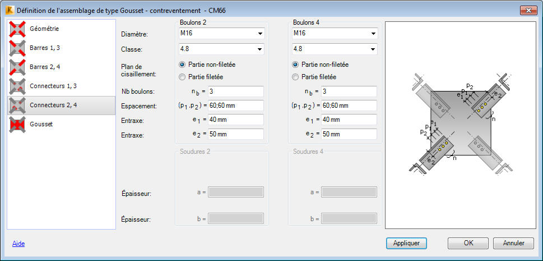Open the Boulons 2 Classe 4.8 dropdown
The image size is (543, 261).
[222, 49]
